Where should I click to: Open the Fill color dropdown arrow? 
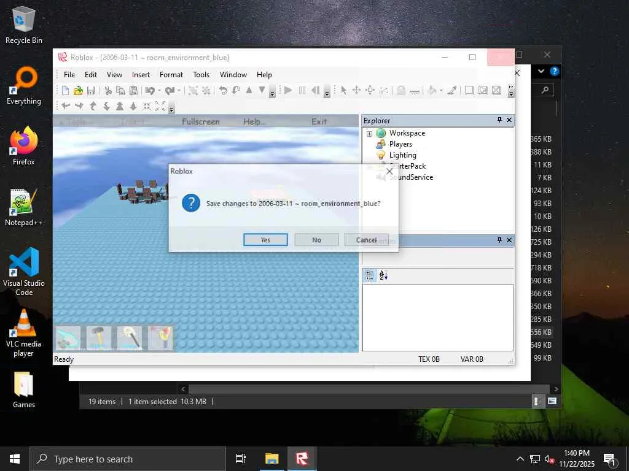441,91
